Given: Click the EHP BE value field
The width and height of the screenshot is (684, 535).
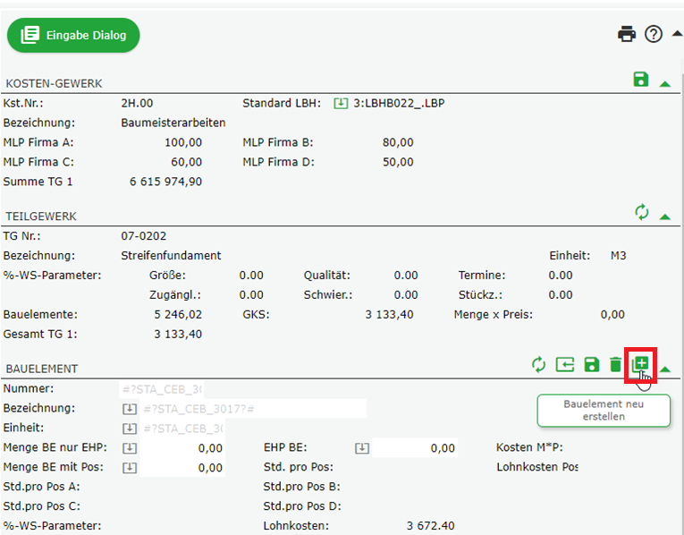Looking at the screenshot, I should [x=416, y=448].
